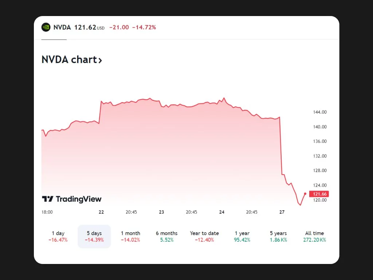This screenshot has width=373, height=280.
Task: Click the TradingView logo
Action: coord(72,199)
